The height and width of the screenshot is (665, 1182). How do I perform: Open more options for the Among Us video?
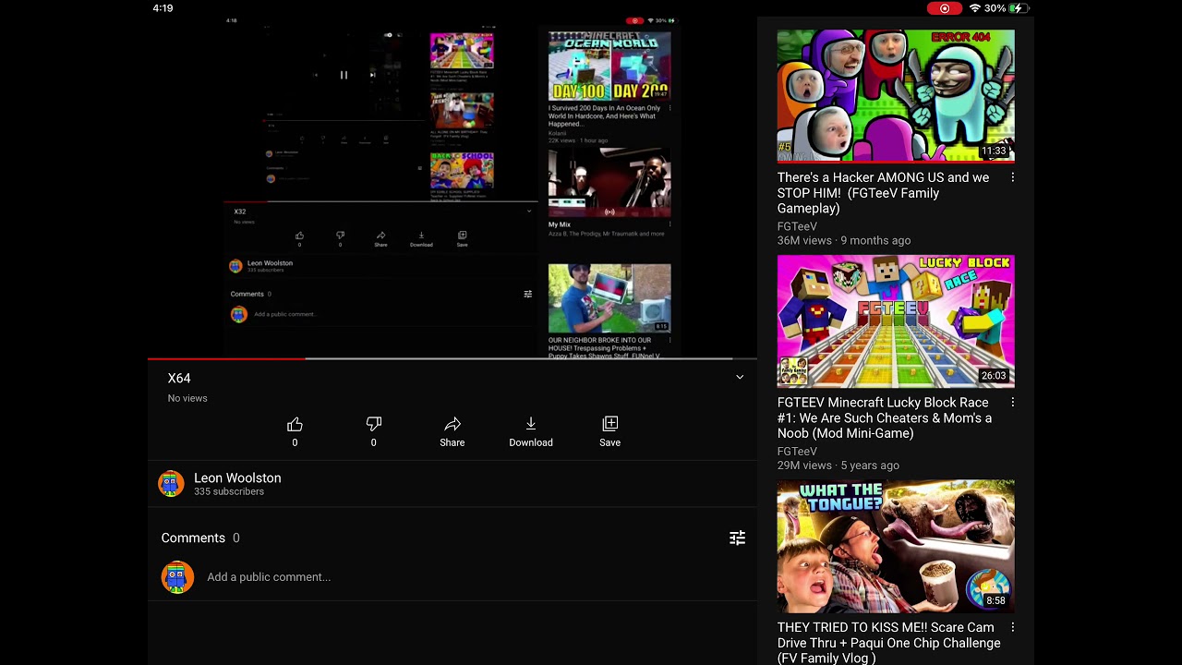point(1012,177)
